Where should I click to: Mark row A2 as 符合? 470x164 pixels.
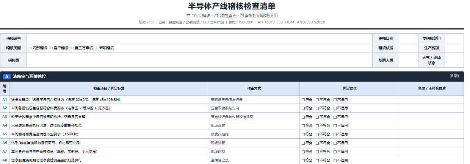[303, 108]
